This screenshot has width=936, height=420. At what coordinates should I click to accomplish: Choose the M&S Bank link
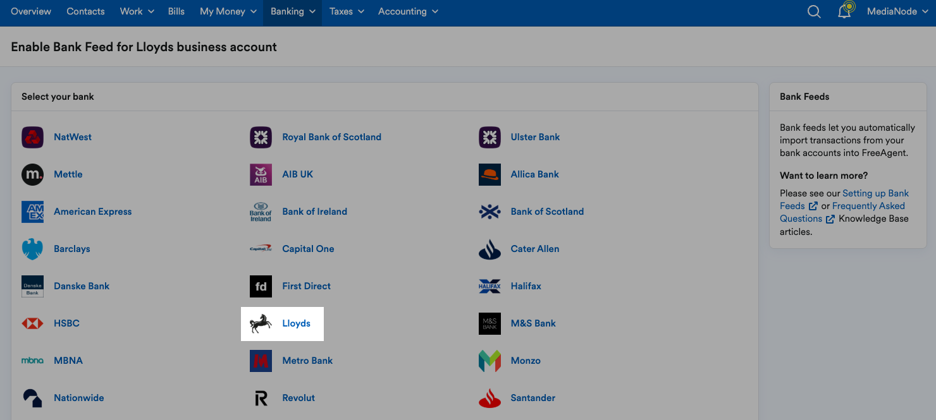(x=533, y=323)
